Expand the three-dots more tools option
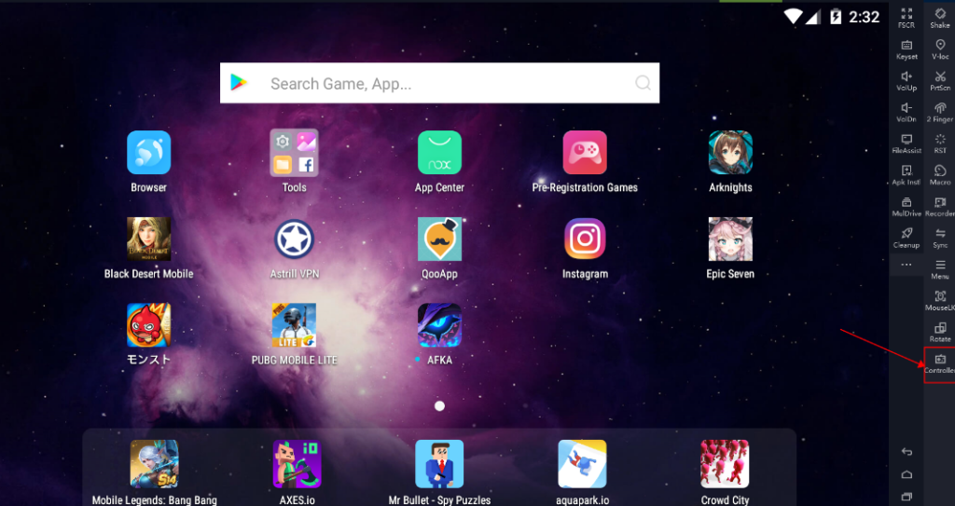This screenshot has height=506, width=955. (x=906, y=265)
